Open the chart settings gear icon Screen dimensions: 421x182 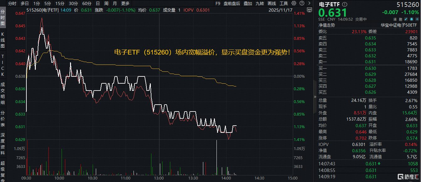click(294, 3)
